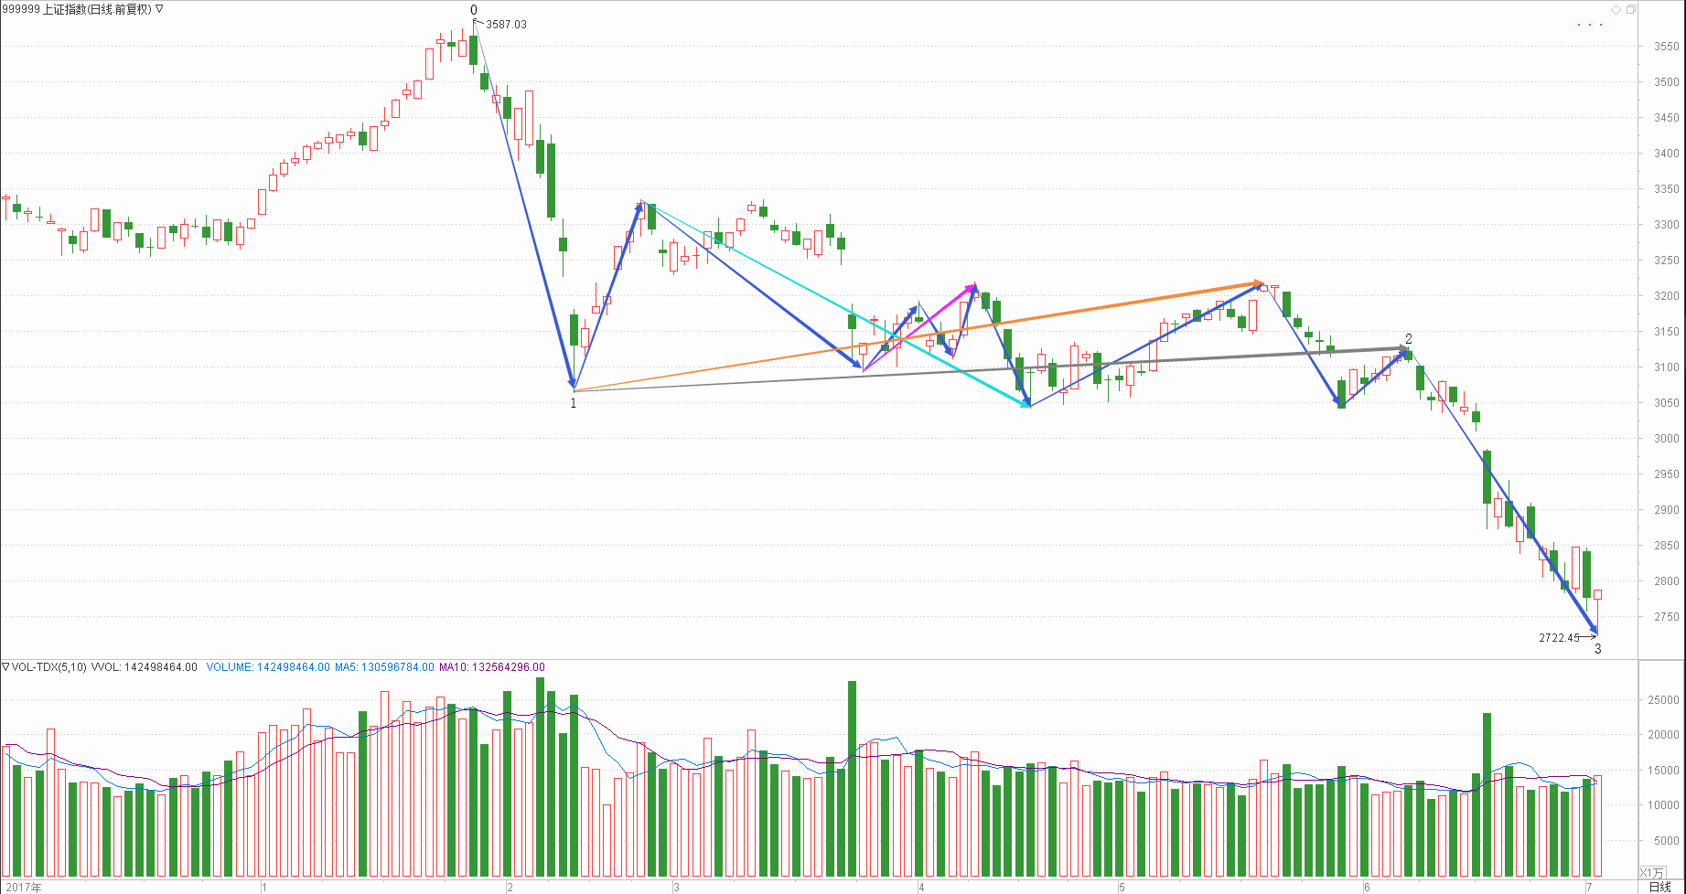Click the X1万 volume unit box
1686x894 pixels.
[x=1652, y=873]
